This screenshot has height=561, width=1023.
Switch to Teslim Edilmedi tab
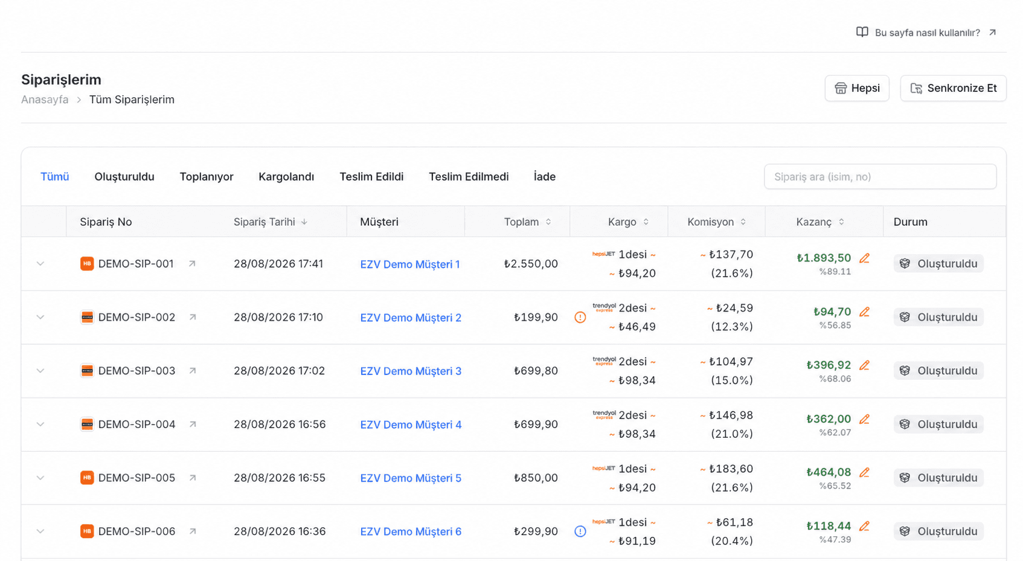[469, 177]
